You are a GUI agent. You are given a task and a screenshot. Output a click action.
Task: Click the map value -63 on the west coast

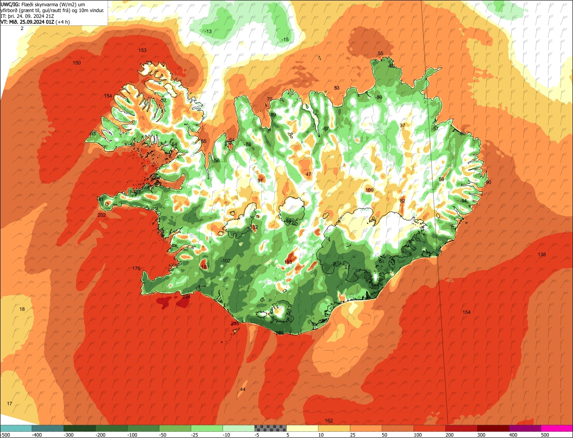click(93, 134)
